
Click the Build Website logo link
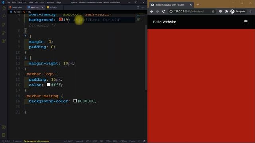[x=165, y=22]
